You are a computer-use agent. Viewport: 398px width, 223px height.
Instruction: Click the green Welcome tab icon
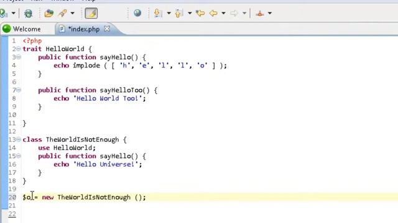(7, 29)
